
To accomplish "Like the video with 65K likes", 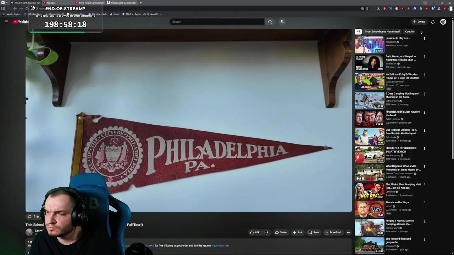I will tap(255, 232).
